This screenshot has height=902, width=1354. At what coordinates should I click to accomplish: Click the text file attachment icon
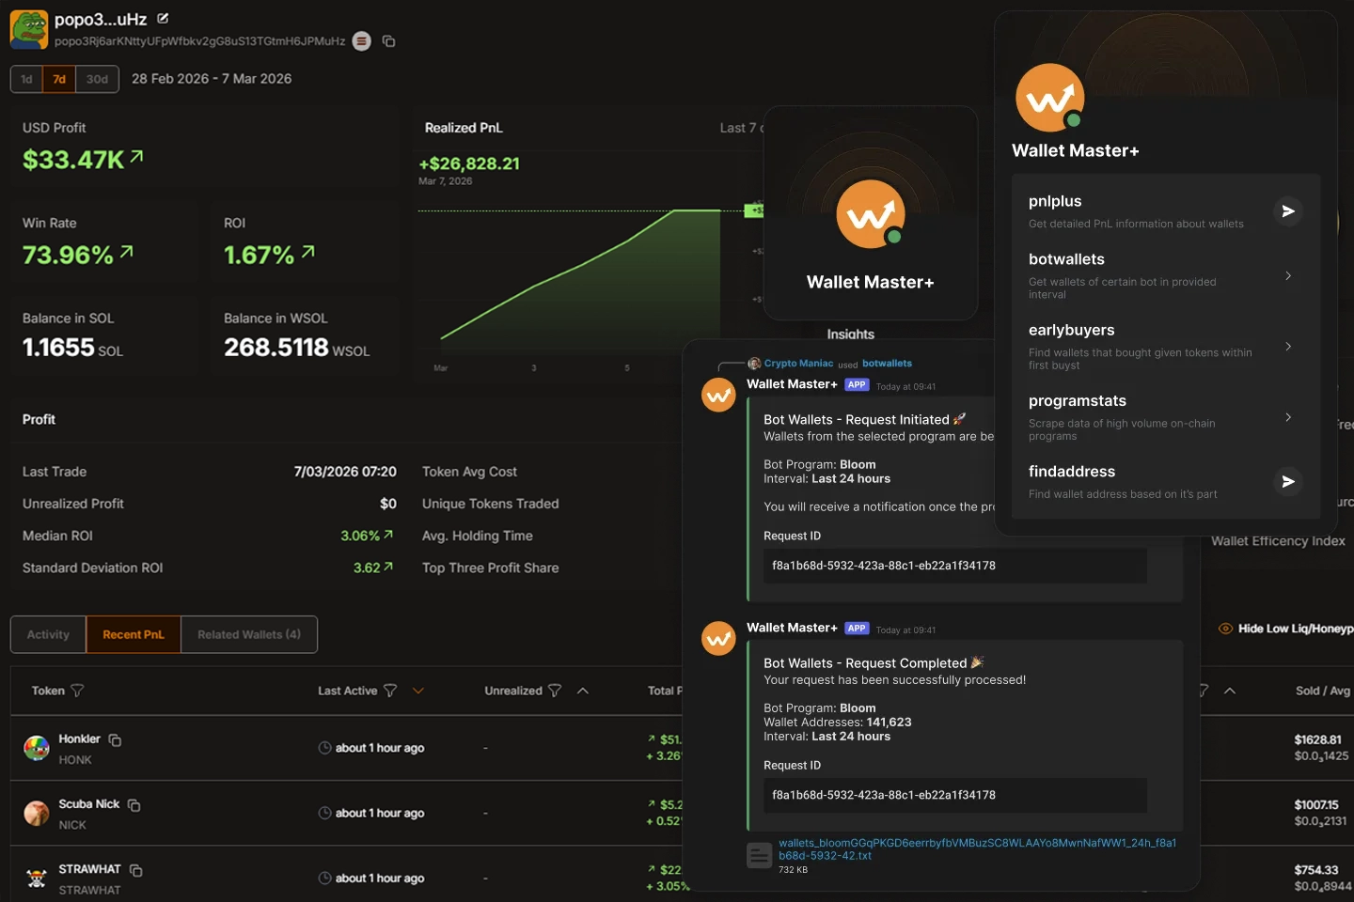pyautogui.click(x=760, y=855)
